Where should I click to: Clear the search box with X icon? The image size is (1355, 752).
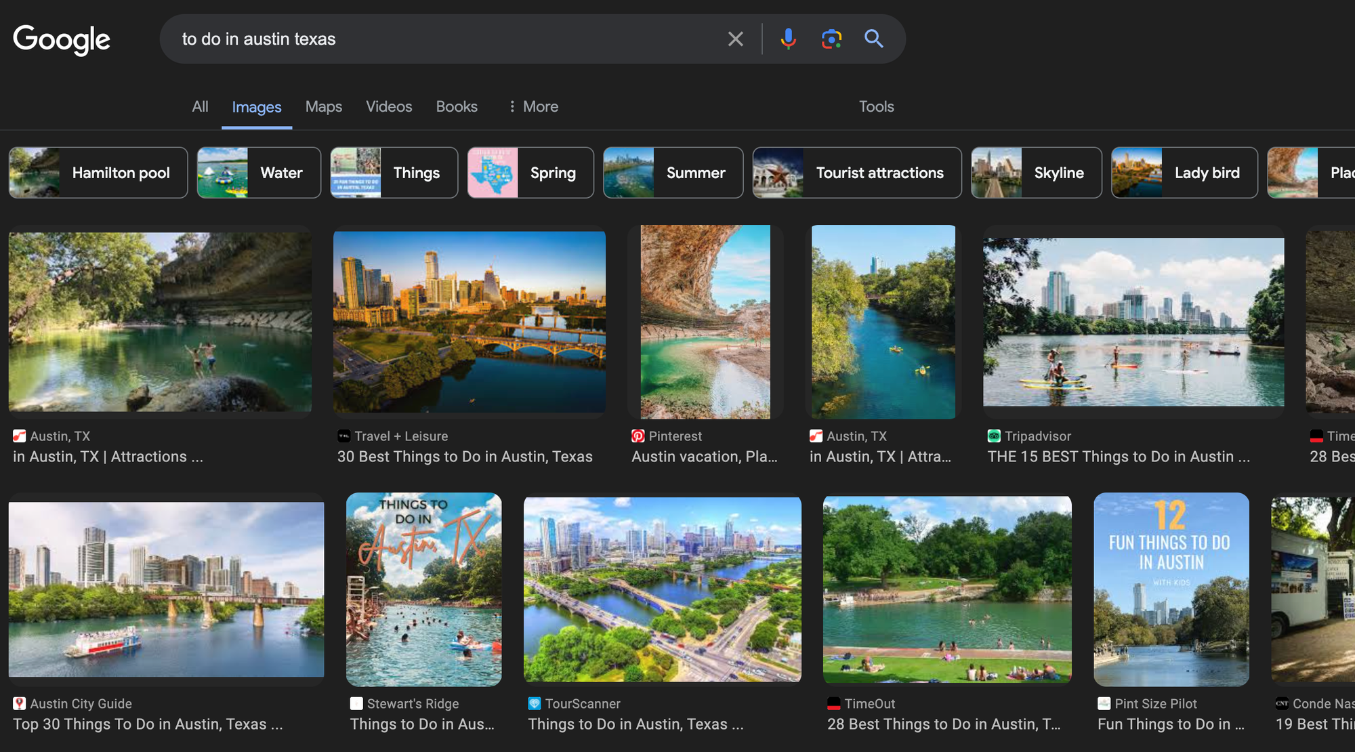[x=735, y=39]
